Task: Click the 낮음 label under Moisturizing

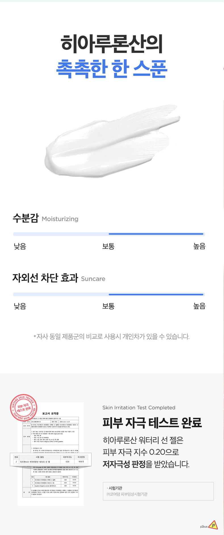Action: tap(20, 246)
